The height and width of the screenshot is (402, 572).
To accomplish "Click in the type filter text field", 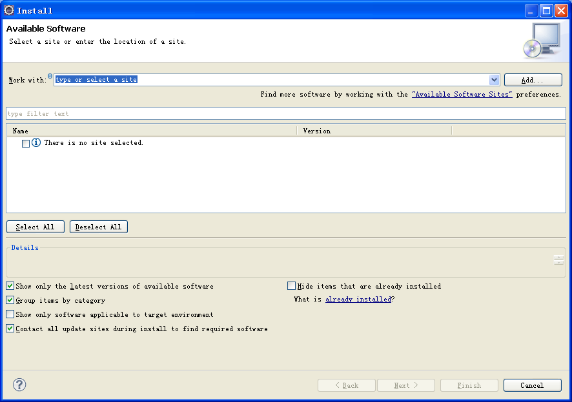I will pyautogui.click(x=285, y=114).
